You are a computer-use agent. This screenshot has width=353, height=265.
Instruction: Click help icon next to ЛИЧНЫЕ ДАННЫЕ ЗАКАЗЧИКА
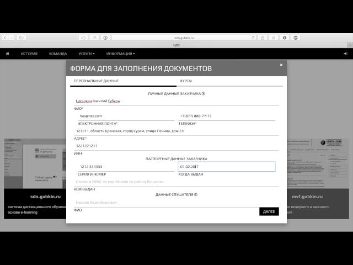click(203, 93)
